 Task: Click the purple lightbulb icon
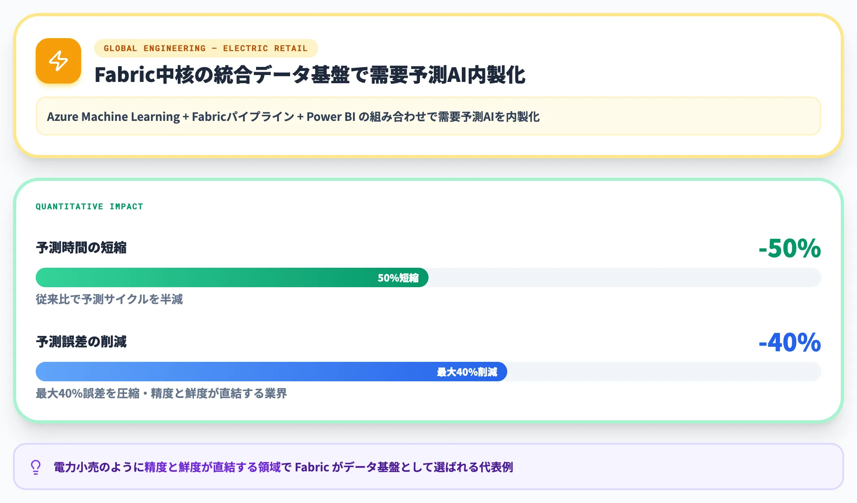tap(36, 467)
